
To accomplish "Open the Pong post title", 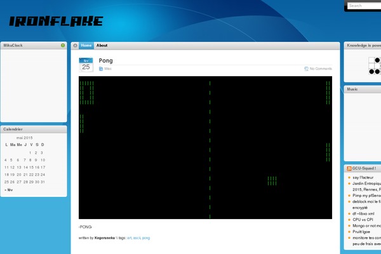I will [105, 60].
